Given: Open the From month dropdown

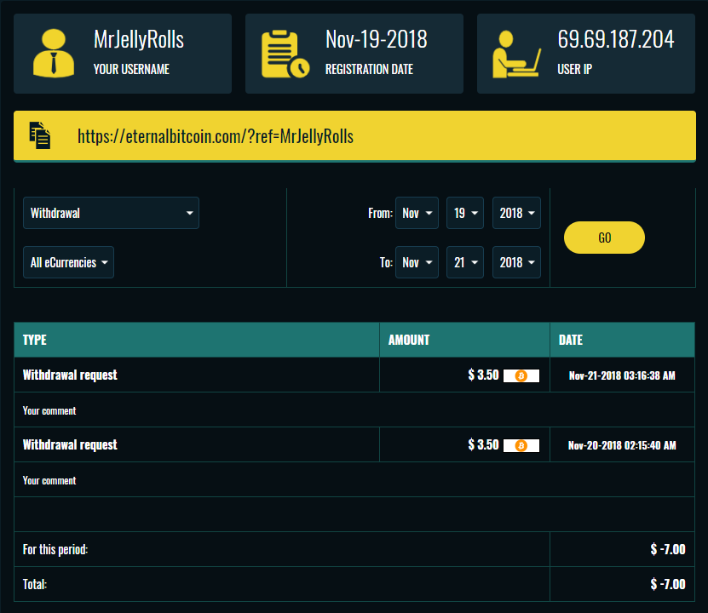Looking at the screenshot, I should [x=417, y=213].
